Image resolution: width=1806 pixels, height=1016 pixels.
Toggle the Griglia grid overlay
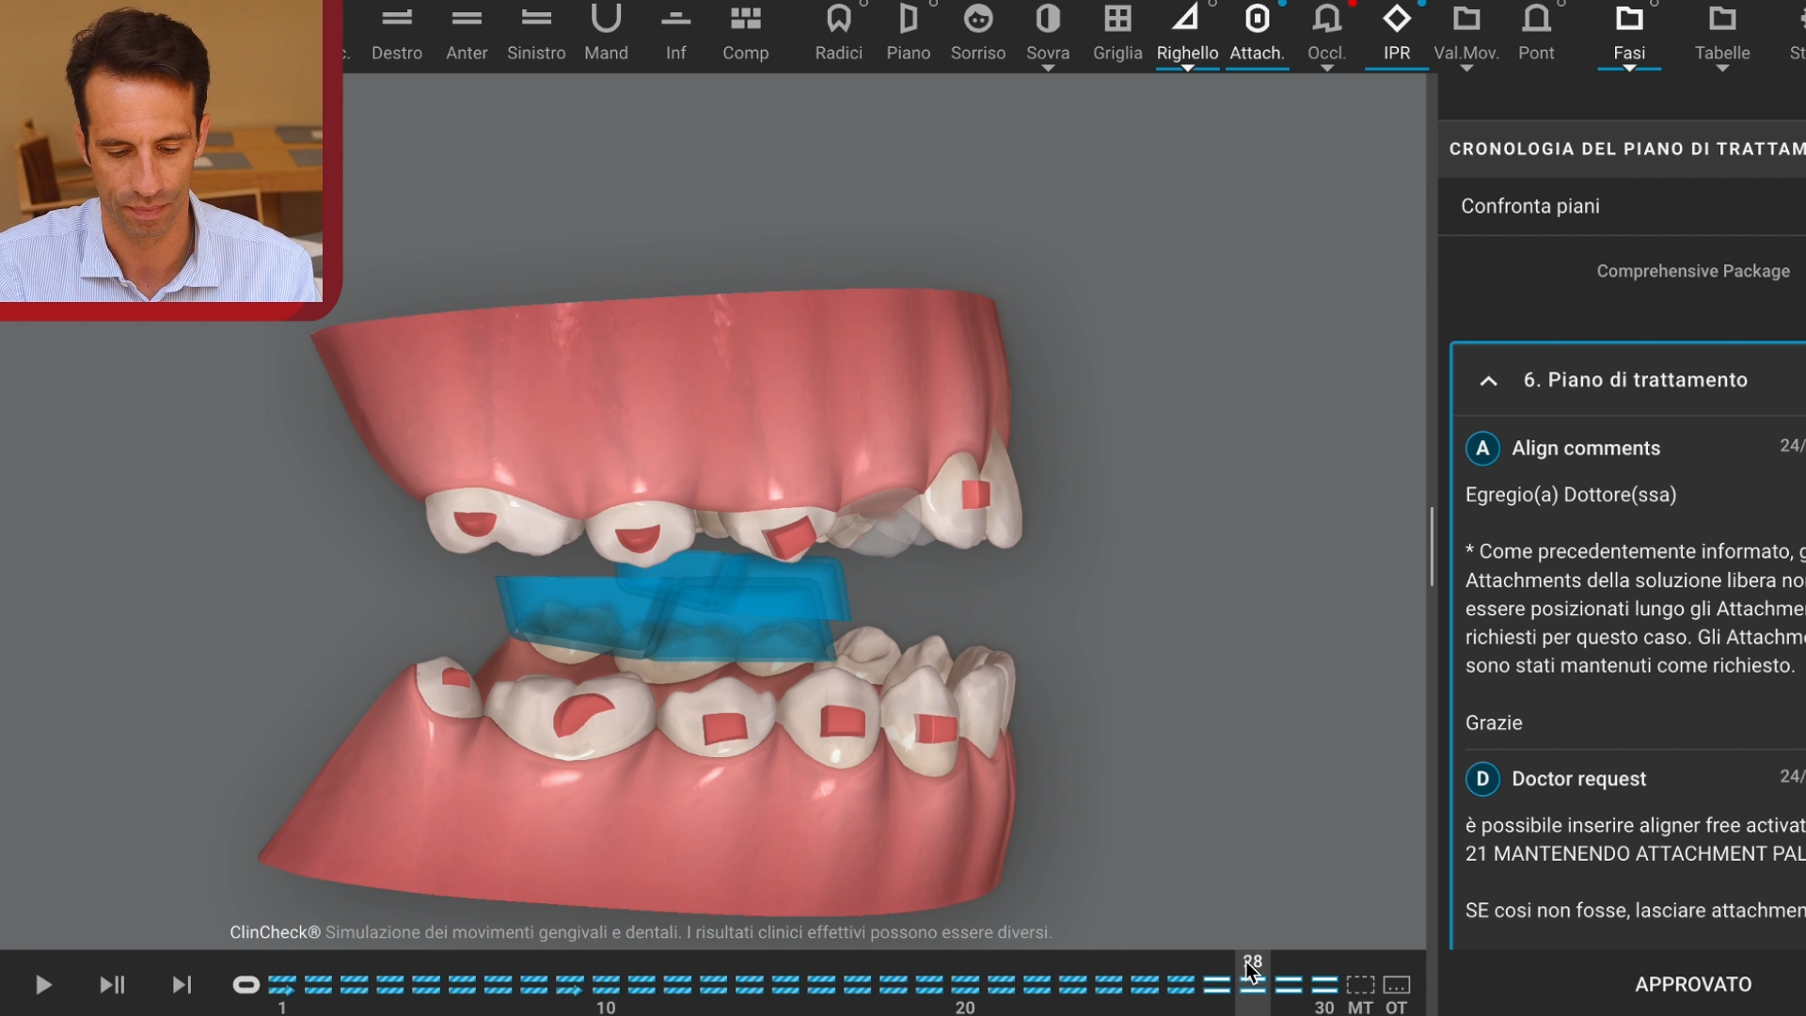[1117, 34]
